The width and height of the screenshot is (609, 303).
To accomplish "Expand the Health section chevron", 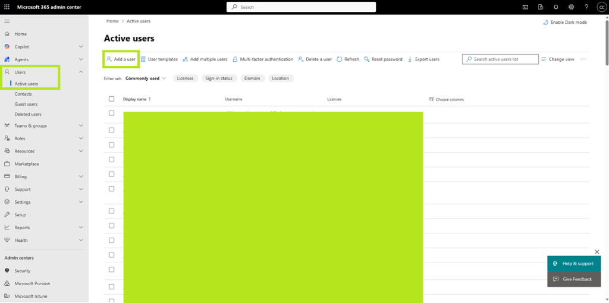I will pos(81,240).
